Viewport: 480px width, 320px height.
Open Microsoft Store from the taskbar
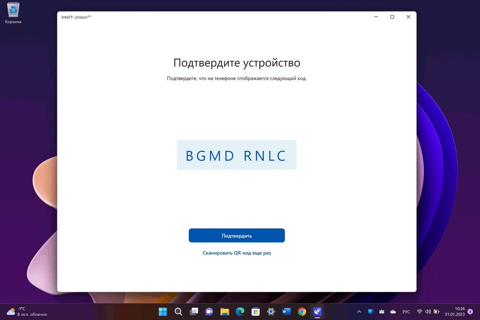click(x=255, y=312)
